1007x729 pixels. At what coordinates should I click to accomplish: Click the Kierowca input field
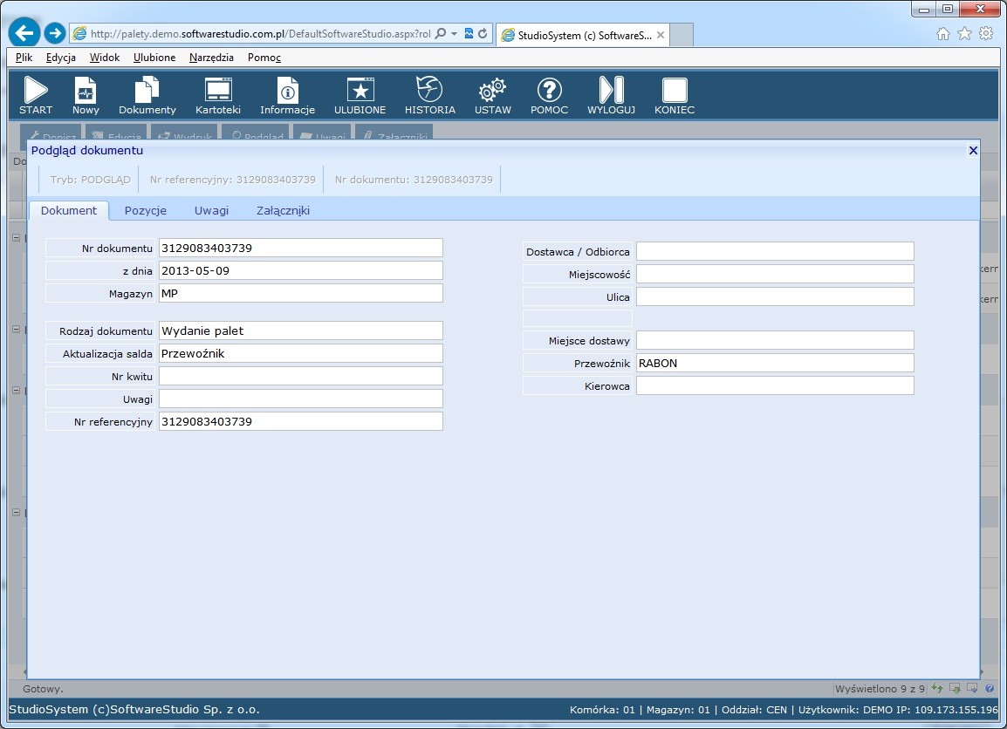(774, 385)
